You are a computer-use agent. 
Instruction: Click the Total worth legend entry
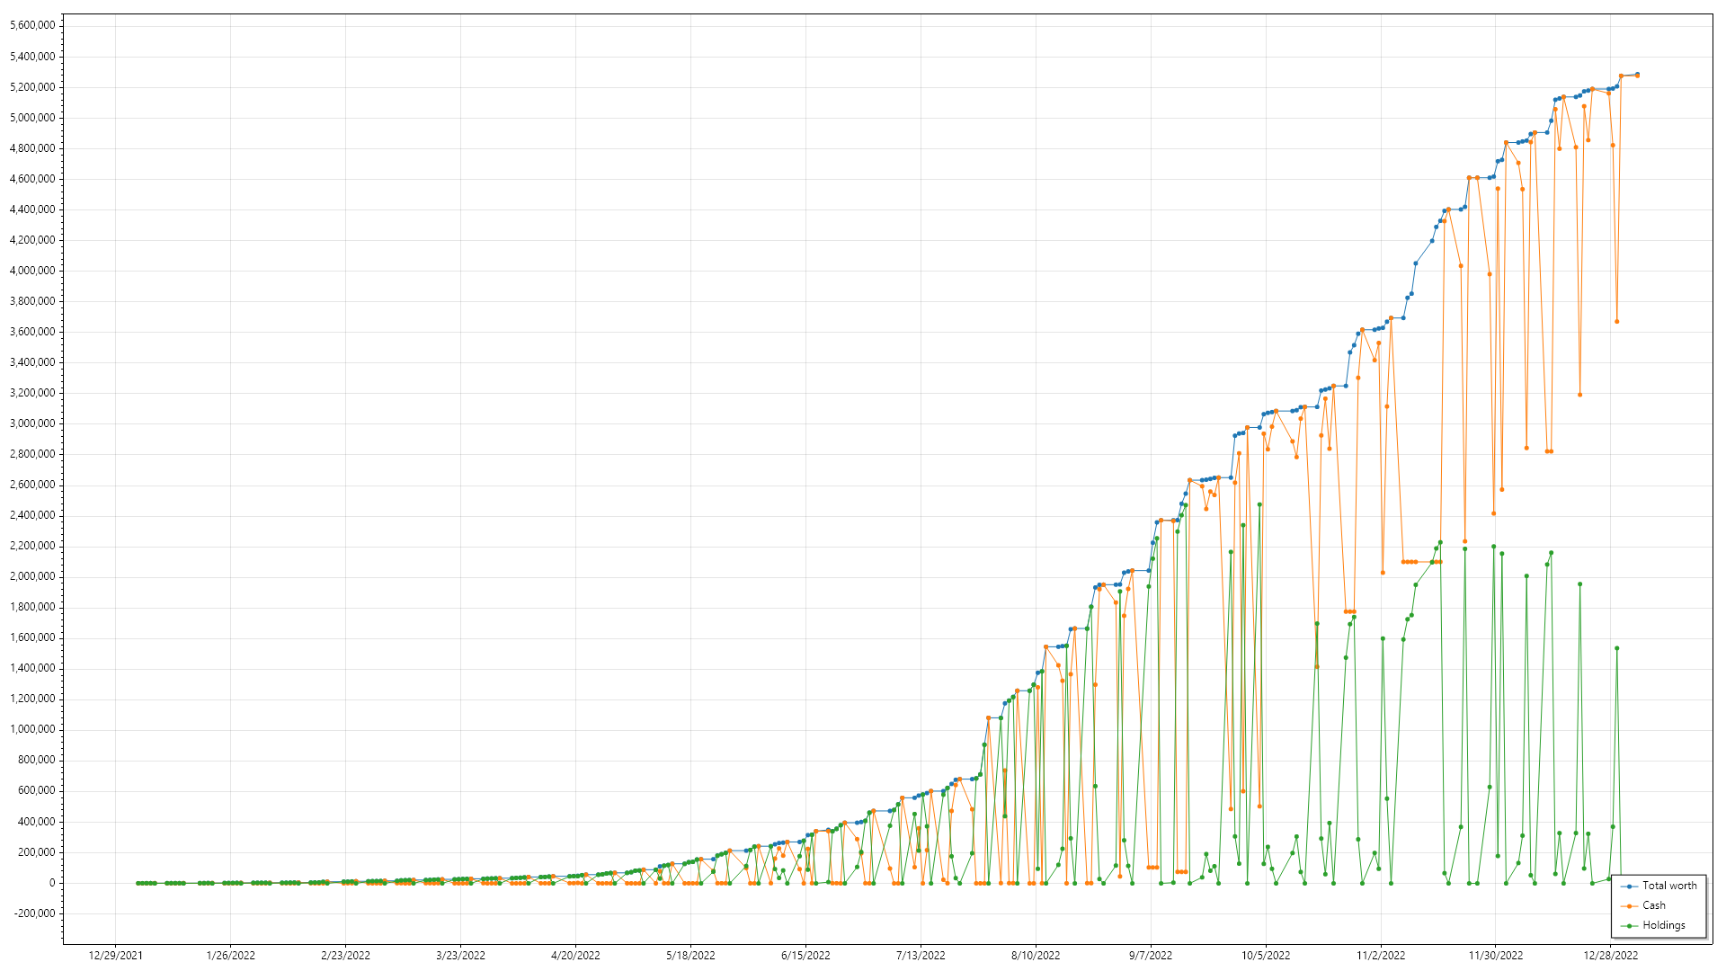tap(1659, 886)
